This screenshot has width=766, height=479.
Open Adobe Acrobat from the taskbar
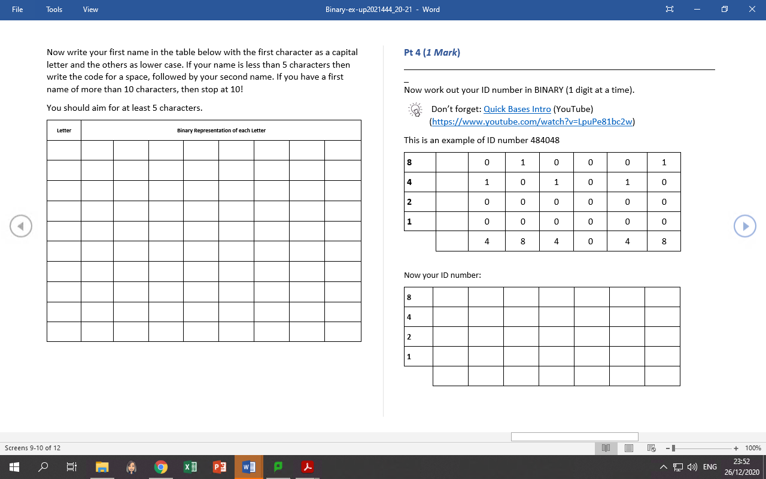coord(307,467)
